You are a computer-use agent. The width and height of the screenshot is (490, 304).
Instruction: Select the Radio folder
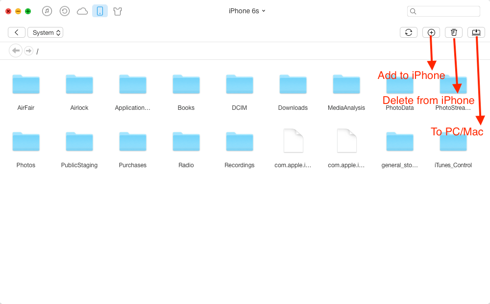186,142
